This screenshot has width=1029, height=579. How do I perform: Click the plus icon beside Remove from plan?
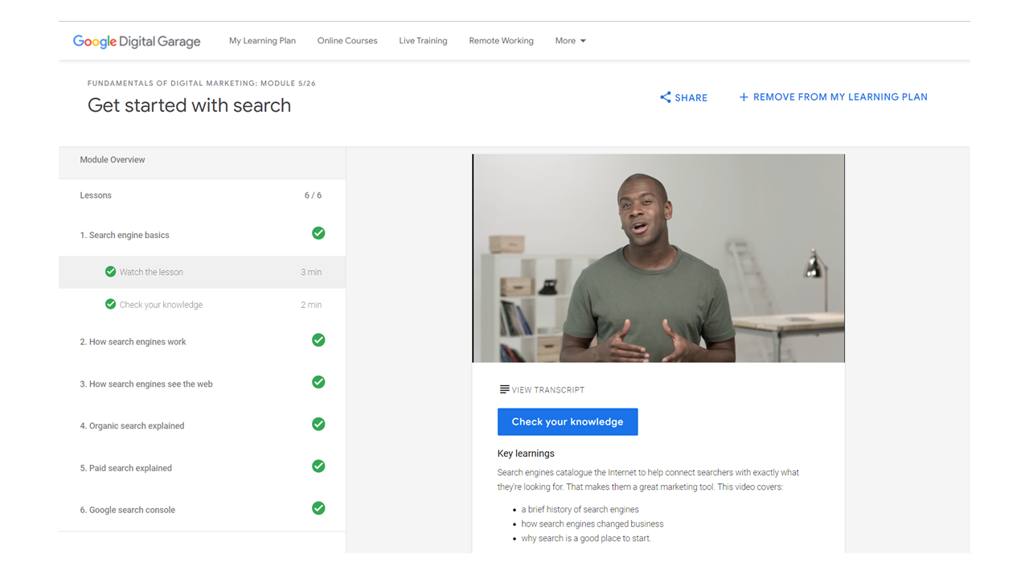[x=744, y=97]
